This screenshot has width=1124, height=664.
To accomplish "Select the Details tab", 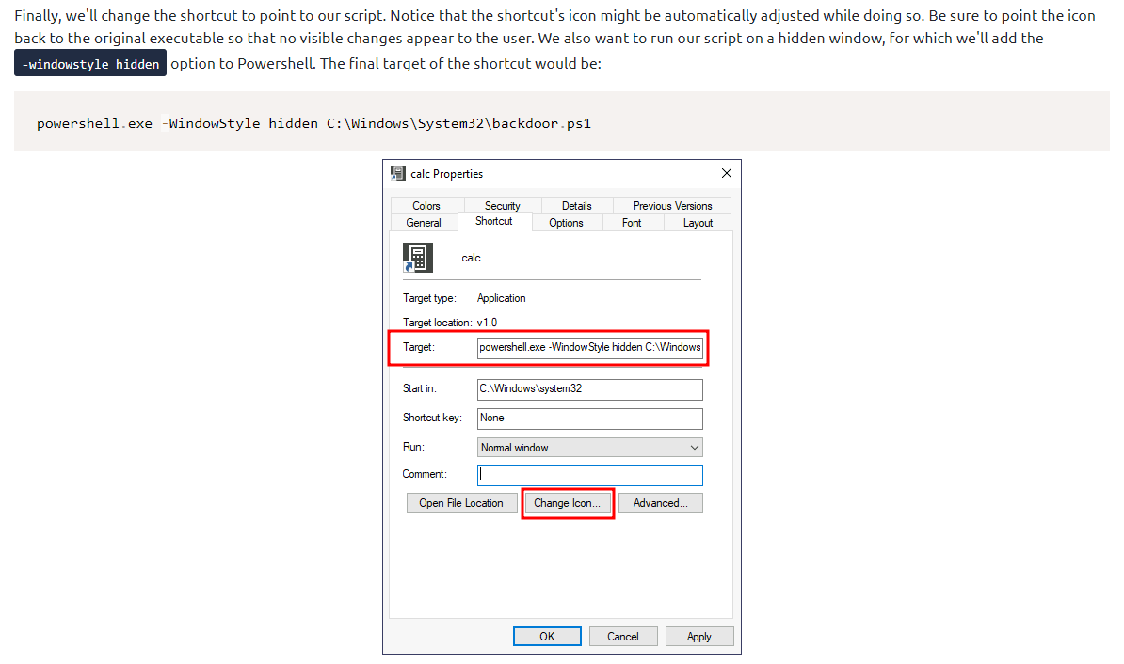I will click(x=576, y=206).
